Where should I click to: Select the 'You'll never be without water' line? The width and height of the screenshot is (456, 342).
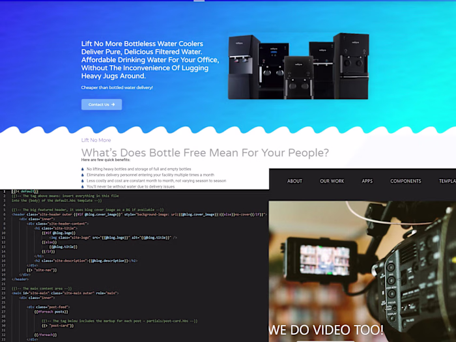click(x=130, y=186)
